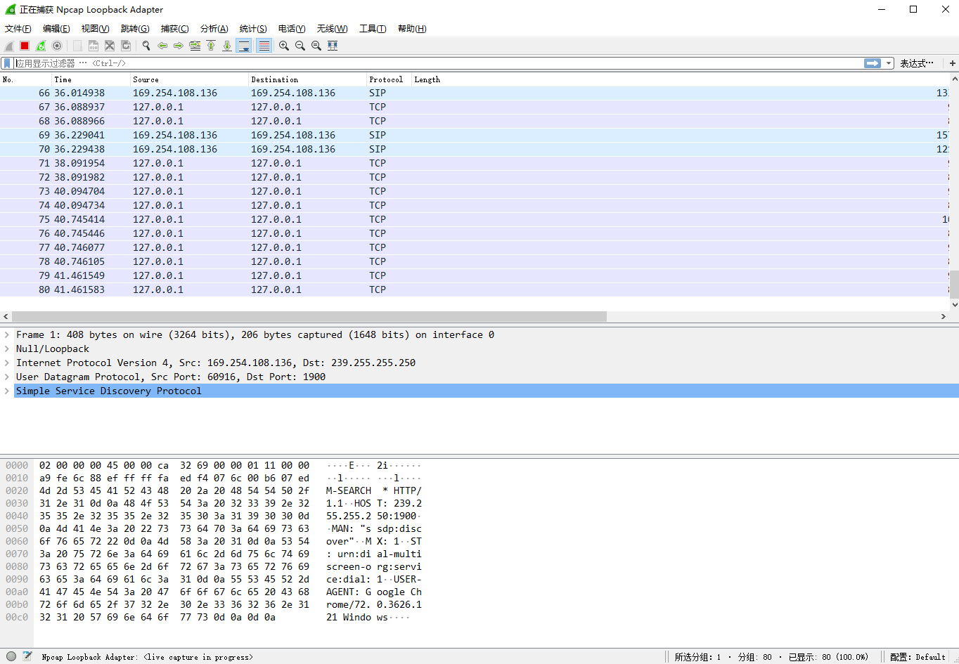959x664 pixels.
Task: Toggle packet list colorization
Action: coord(263,45)
